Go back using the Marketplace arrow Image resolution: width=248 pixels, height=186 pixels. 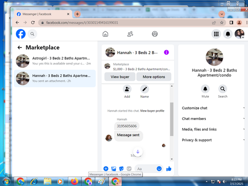click(x=20, y=48)
